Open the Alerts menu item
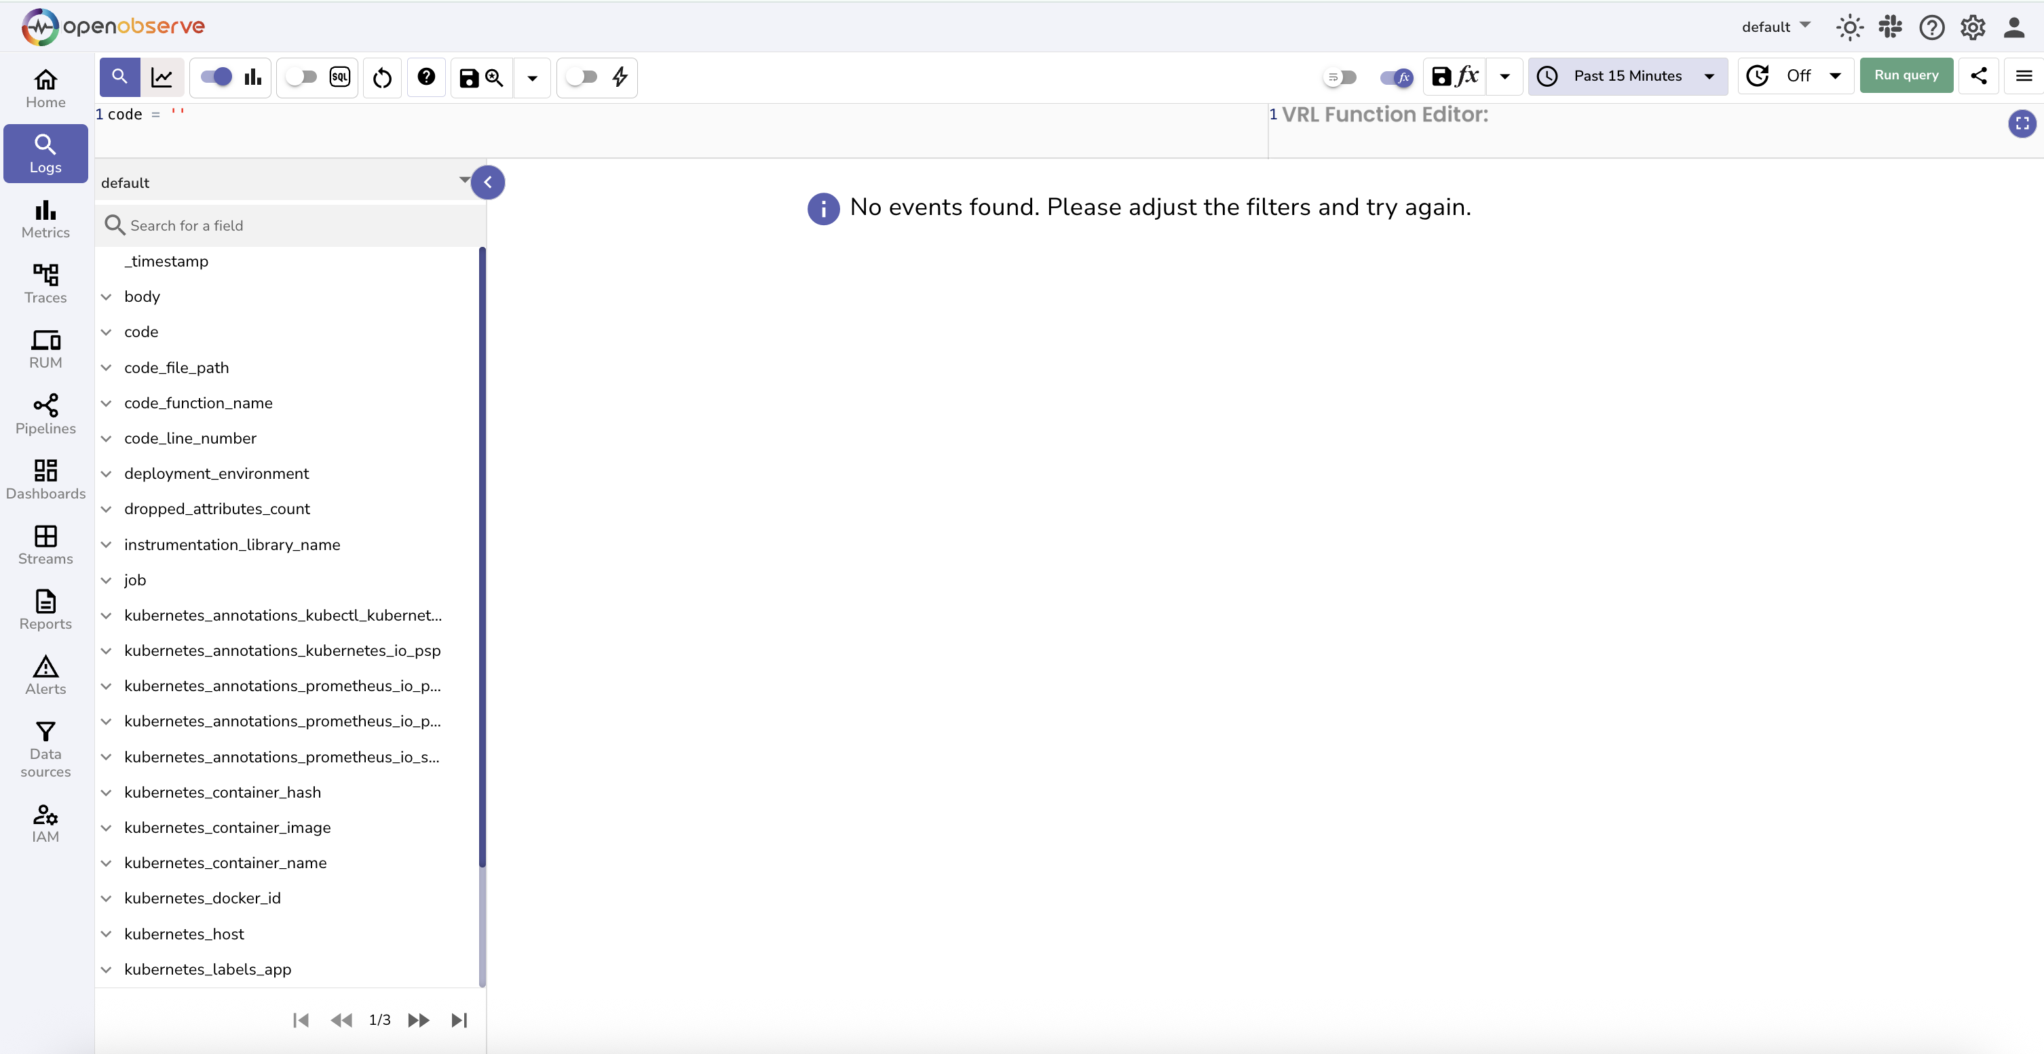This screenshot has height=1054, width=2044. (45, 675)
